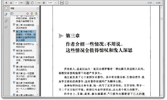Screen dimensions: 167x100
Task: Open the bookmarks panel ribbon icon
Action: click(x=6, y=14)
